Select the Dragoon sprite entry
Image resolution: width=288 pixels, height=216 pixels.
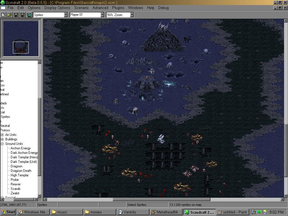[17, 166]
